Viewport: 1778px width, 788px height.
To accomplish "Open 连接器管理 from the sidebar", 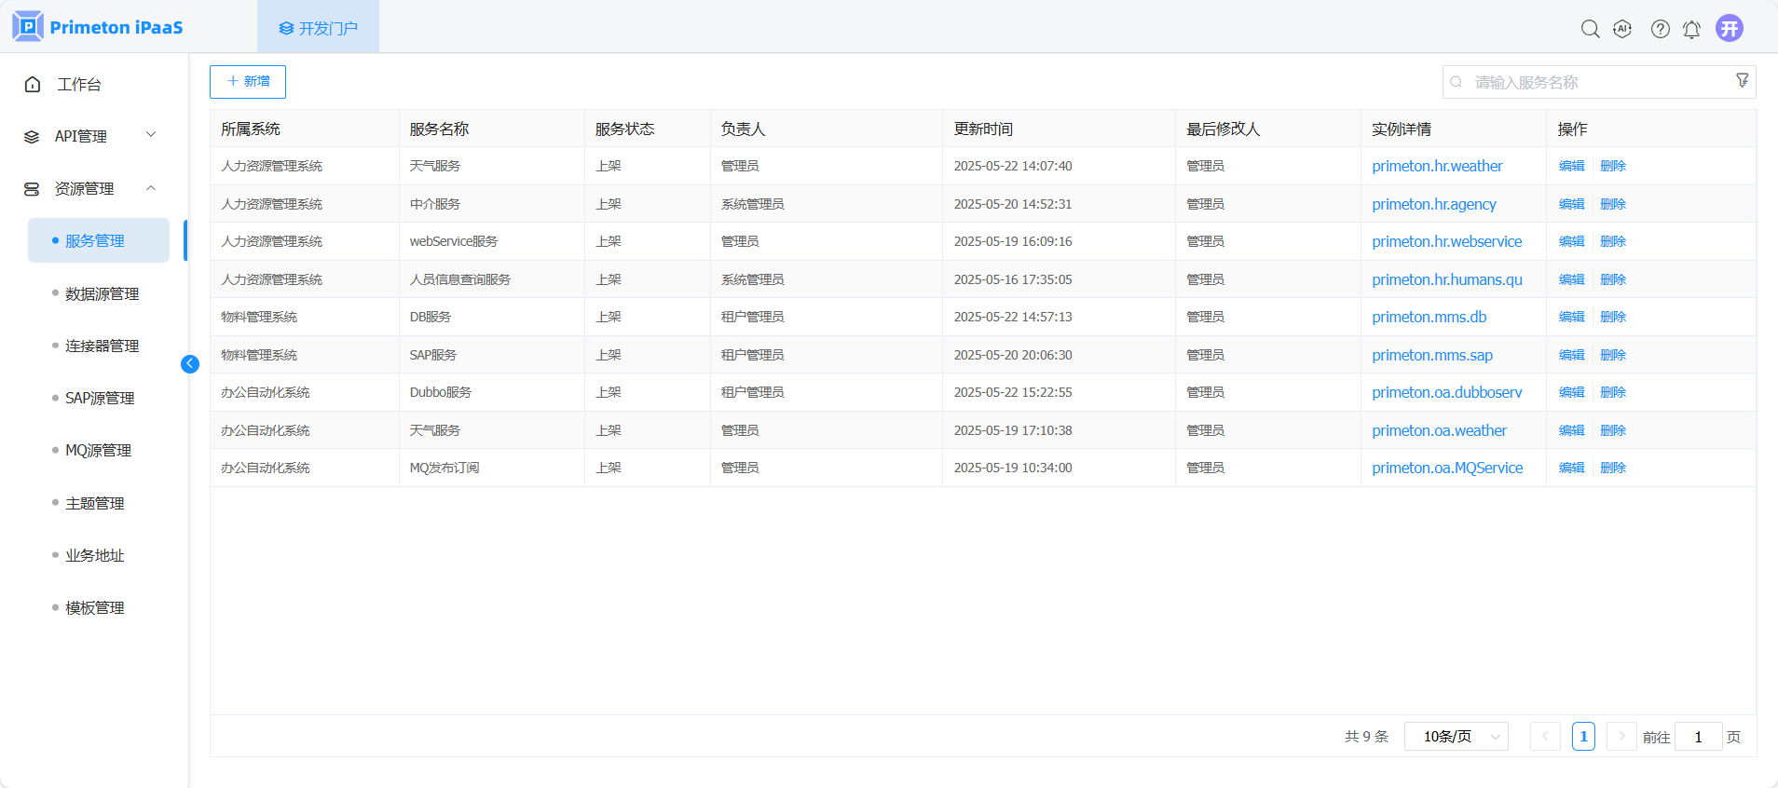I will [x=102, y=346].
